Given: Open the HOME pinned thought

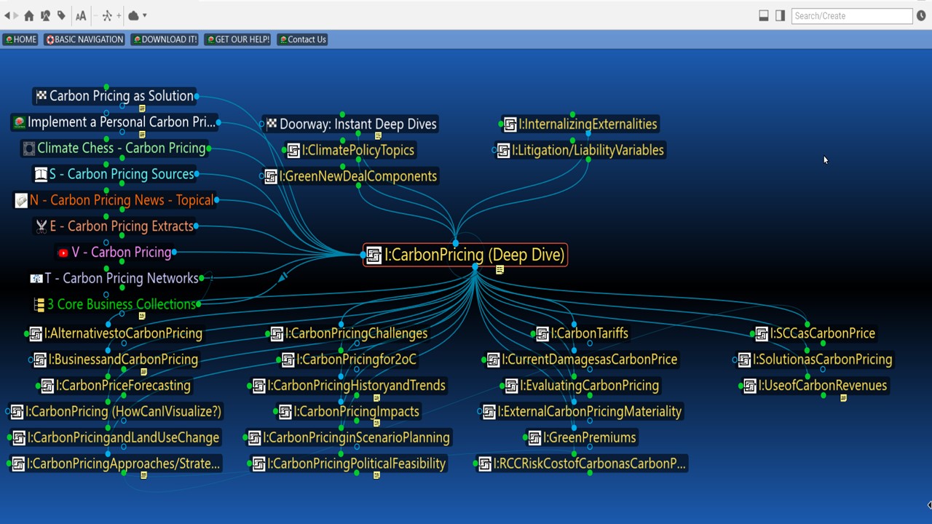Looking at the screenshot, I should tap(20, 39).
